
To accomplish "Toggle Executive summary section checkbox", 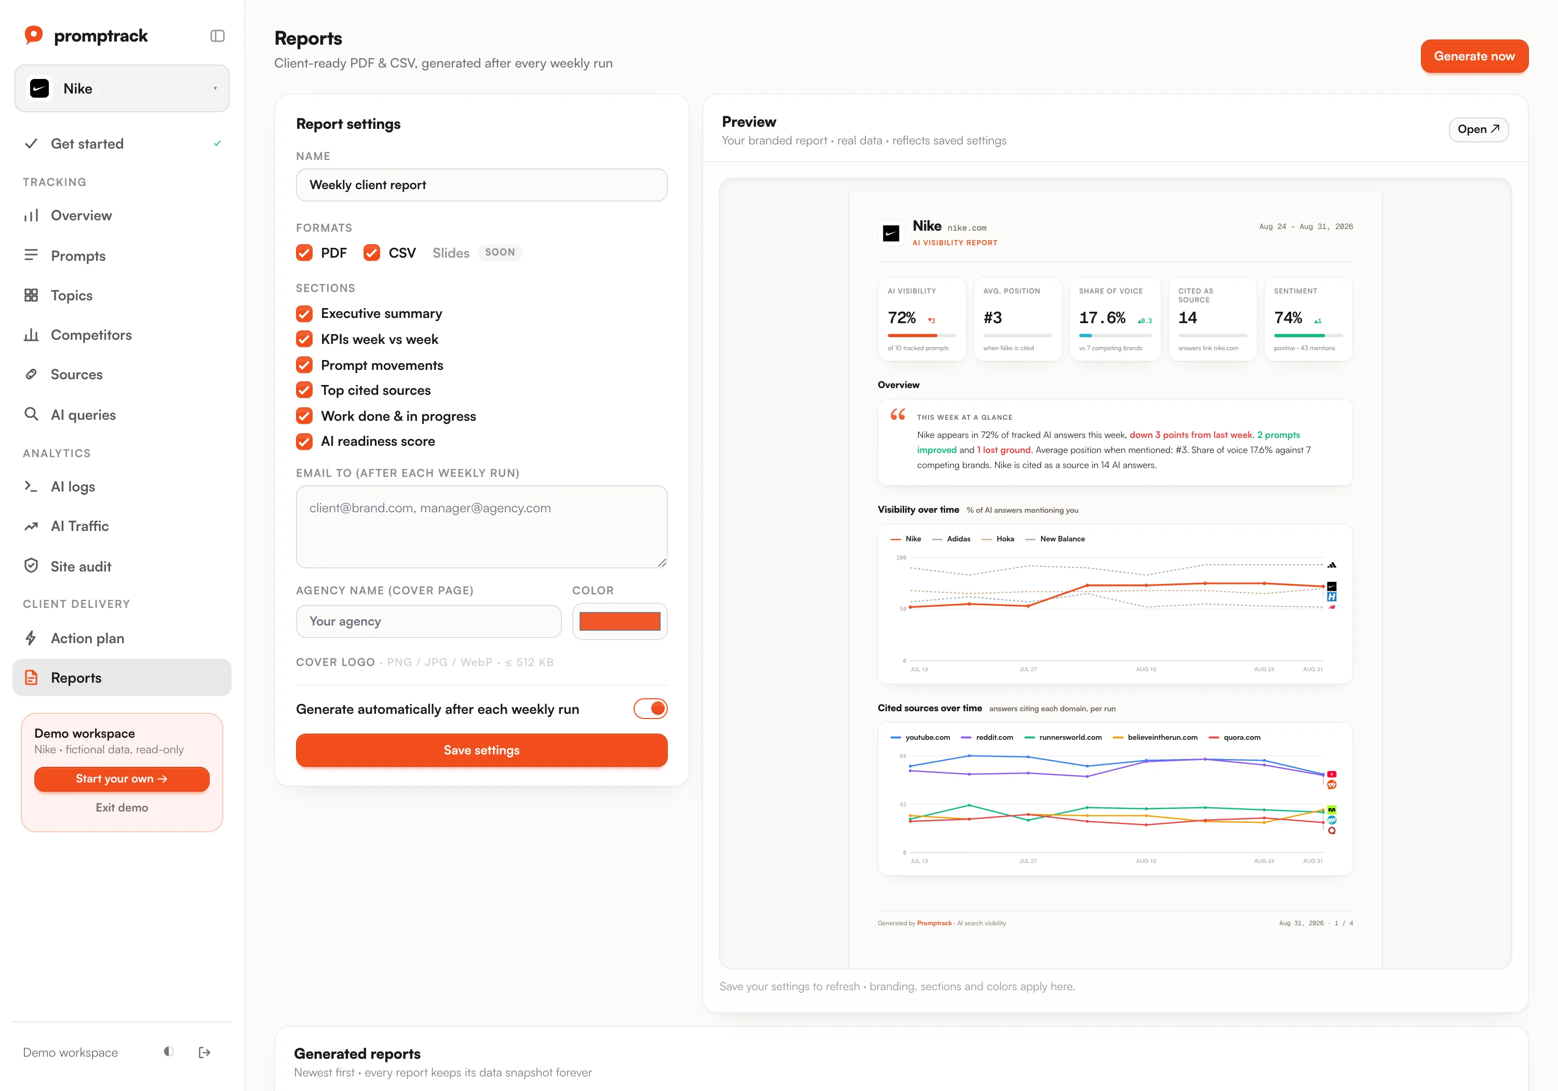I will (x=305, y=314).
